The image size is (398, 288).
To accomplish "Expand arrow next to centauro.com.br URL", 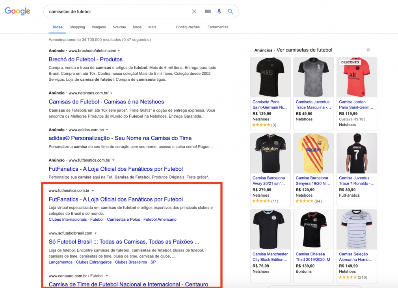I will [107, 276].
